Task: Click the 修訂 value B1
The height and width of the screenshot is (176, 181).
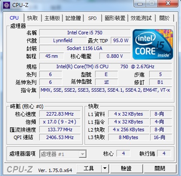Action: coord(161,82)
